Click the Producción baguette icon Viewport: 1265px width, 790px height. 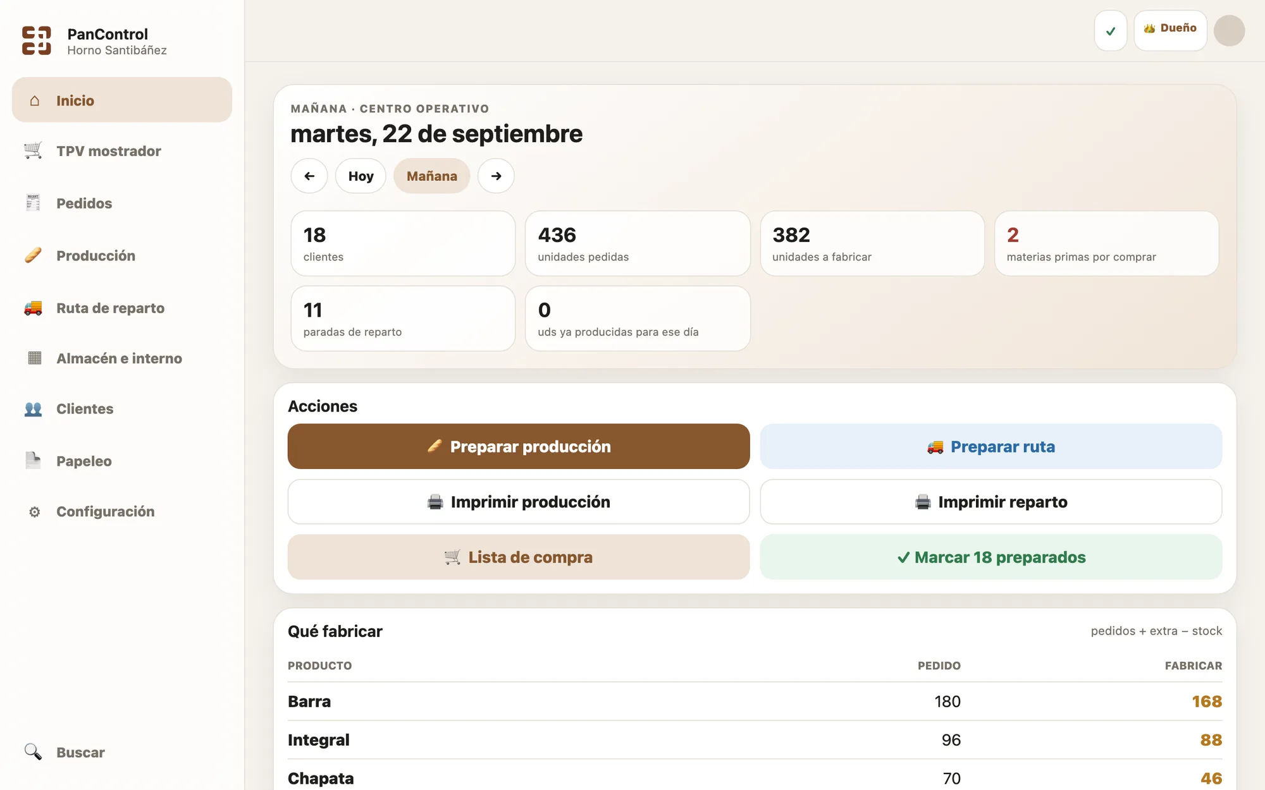coord(33,255)
